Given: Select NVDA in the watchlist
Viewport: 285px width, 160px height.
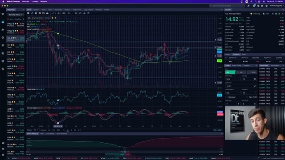Looking at the screenshot, I should pos(16,88).
